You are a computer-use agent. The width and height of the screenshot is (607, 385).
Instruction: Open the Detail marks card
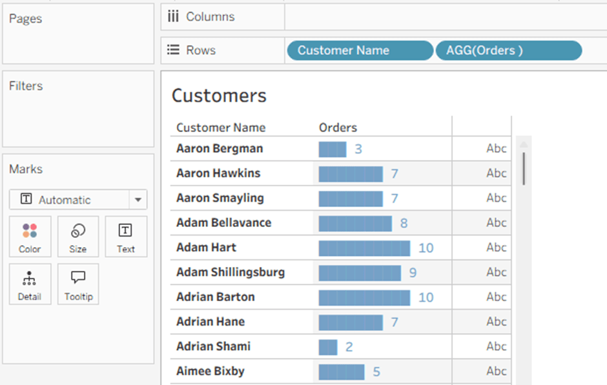tap(30, 284)
